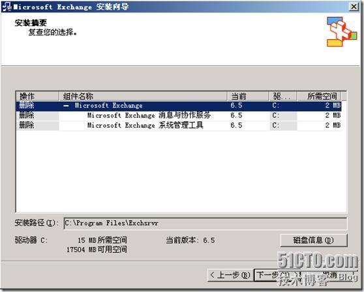Click the 所需空间 column header
The width and height of the screenshot is (364, 292).
[x=320, y=96]
